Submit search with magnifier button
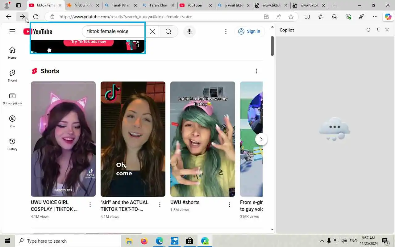This screenshot has width=395, height=247. point(168,31)
